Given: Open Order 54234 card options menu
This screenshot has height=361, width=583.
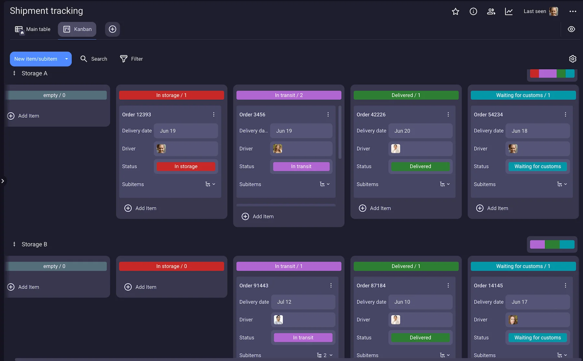Looking at the screenshot, I should [x=566, y=114].
